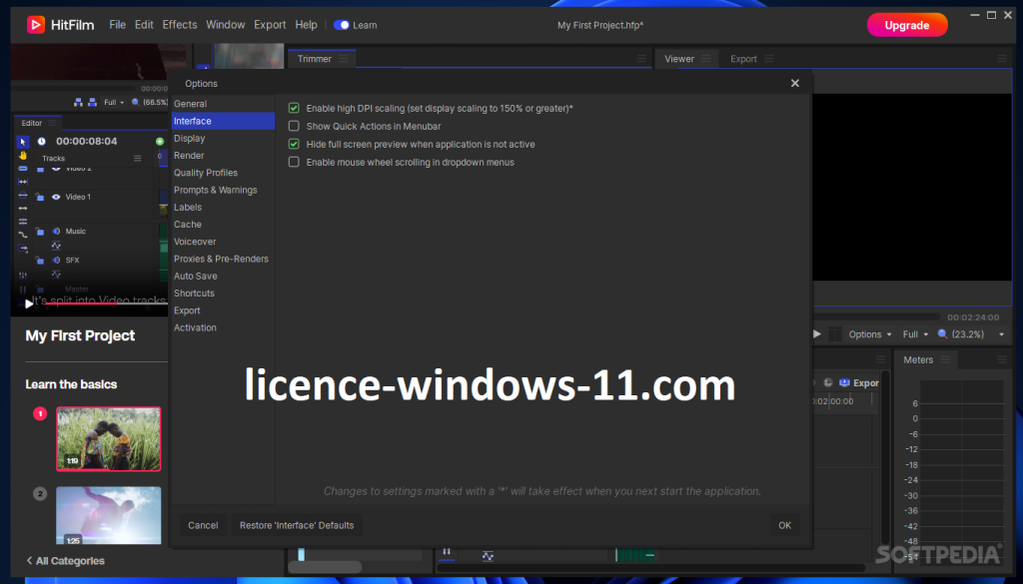Screen dimensions: 1023x584
Task: Open the Viewer Full quality dropdown
Action: (915, 334)
